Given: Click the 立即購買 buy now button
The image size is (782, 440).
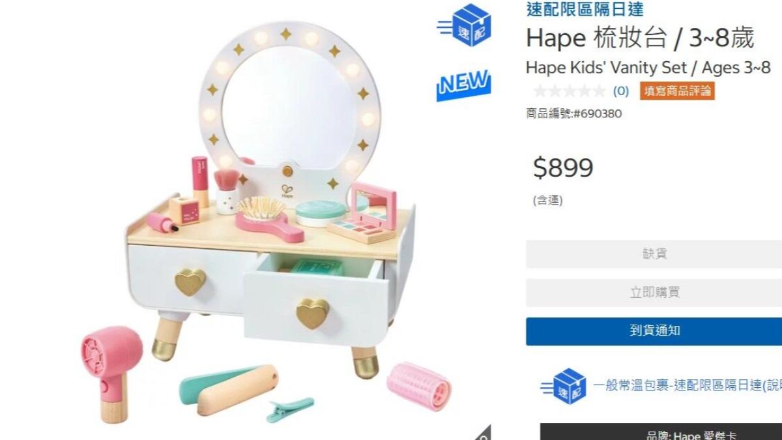Looking at the screenshot, I should point(654,293).
